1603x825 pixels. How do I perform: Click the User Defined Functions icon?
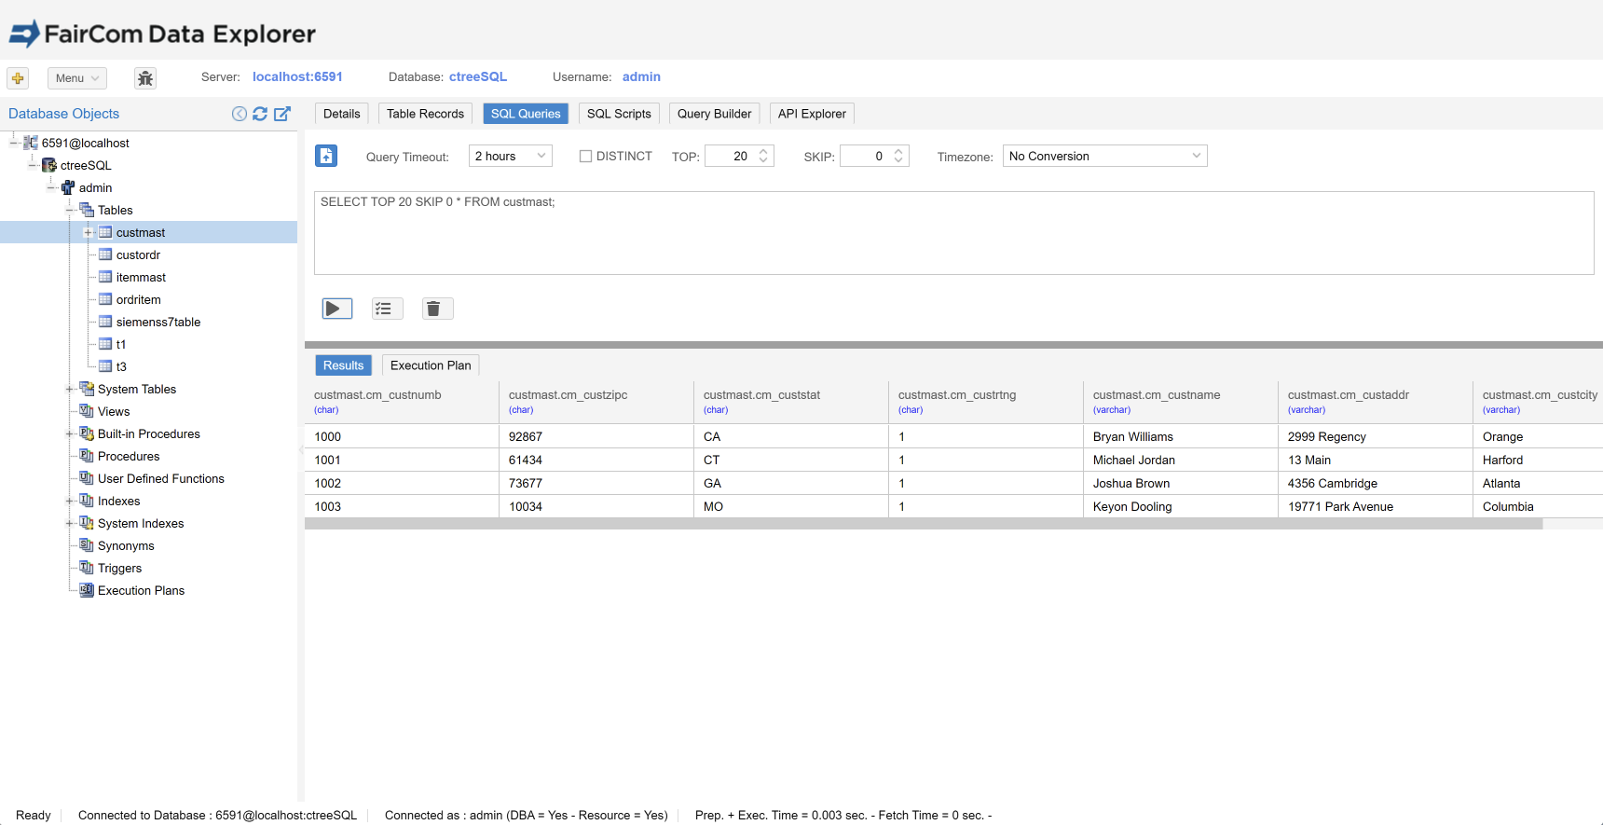[x=87, y=478]
